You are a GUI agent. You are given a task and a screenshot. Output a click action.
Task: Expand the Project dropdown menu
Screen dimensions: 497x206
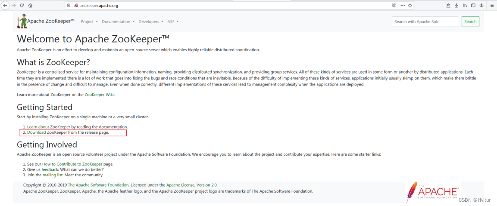tap(89, 22)
